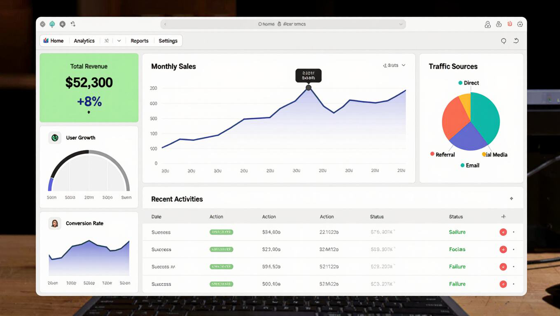
Task: Click the Focias status text
Action: [457, 249]
